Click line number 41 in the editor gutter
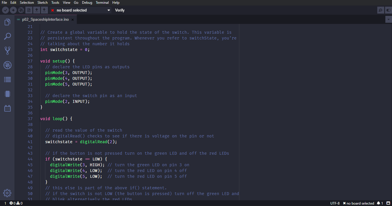 pos(30,141)
